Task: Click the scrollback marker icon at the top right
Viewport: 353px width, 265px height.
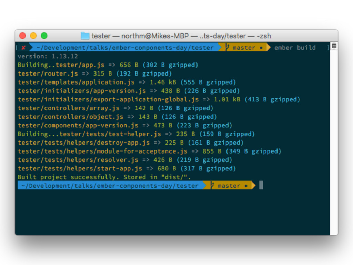Action: click(x=334, y=46)
